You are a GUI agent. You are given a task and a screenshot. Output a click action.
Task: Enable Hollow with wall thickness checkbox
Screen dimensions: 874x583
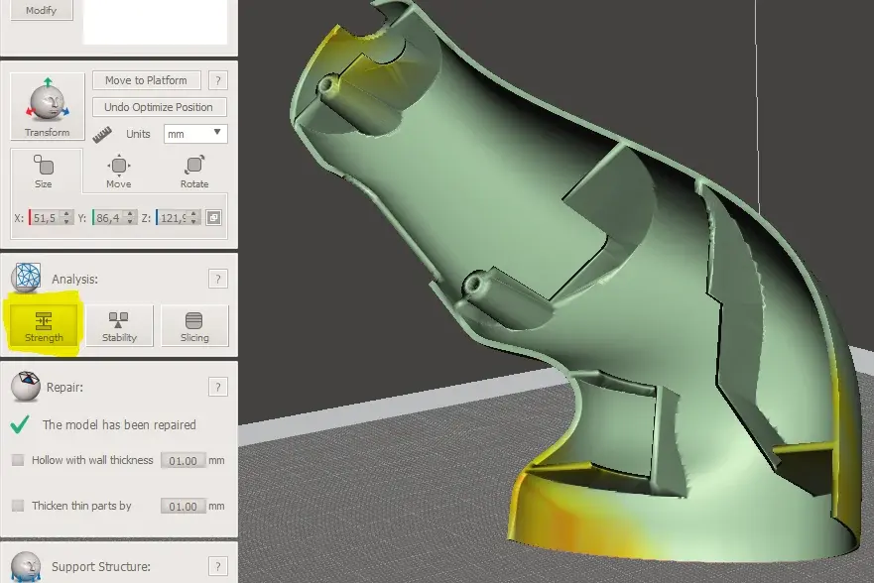pos(18,460)
